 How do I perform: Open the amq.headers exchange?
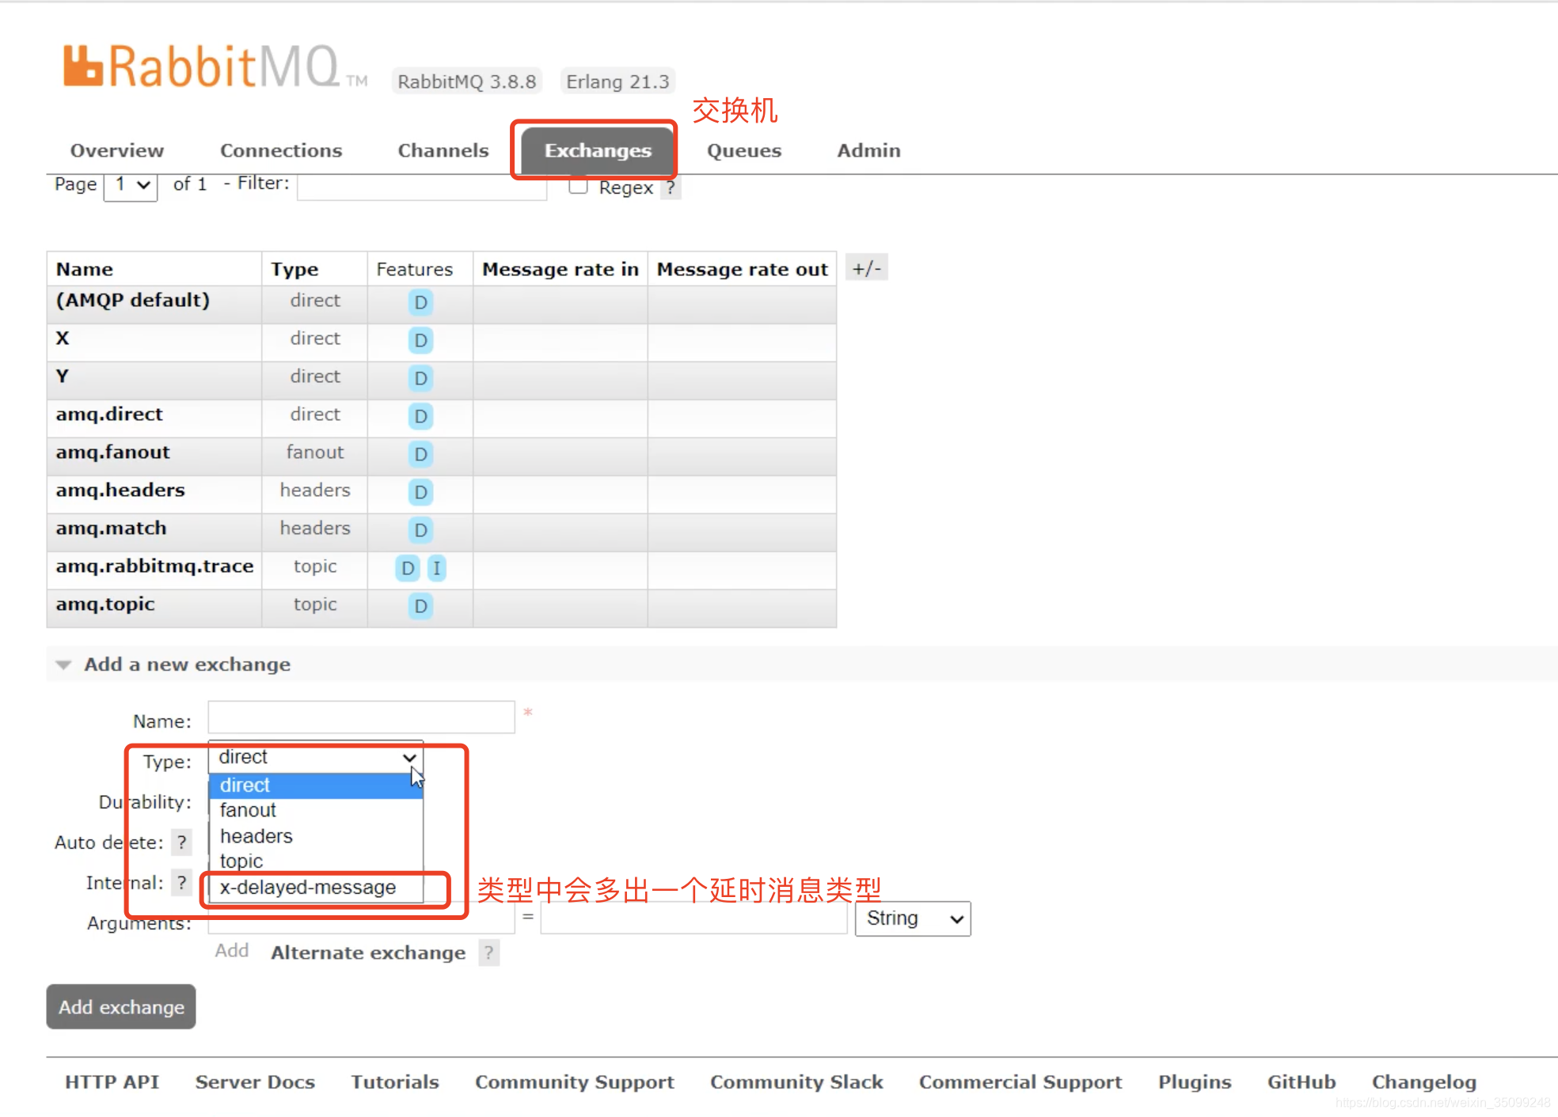click(120, 490)
